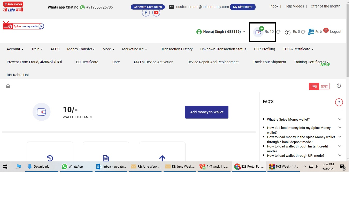Open Track Your Shipment
Screen dimensions: 353x203
pos(270,62)
